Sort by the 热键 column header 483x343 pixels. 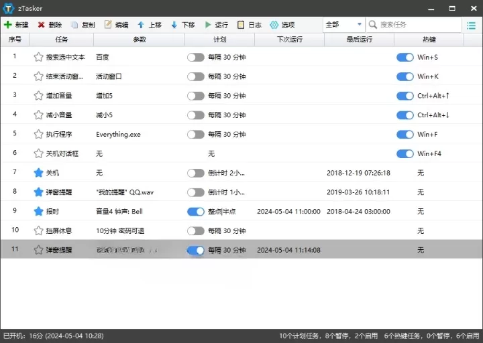click(429, 40)
